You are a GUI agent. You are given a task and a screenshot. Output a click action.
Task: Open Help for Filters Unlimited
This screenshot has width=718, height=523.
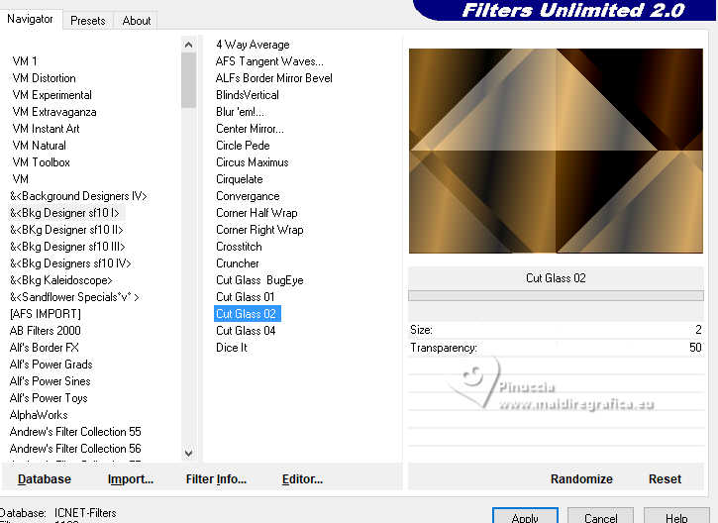coord(676,517)
